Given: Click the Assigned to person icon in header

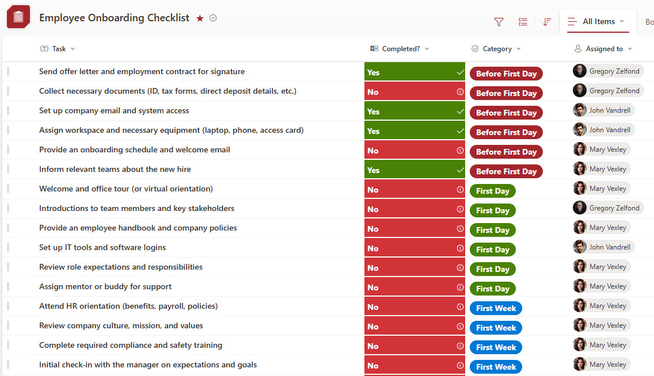Looking at the screenshot, I should tap(578, 49).
